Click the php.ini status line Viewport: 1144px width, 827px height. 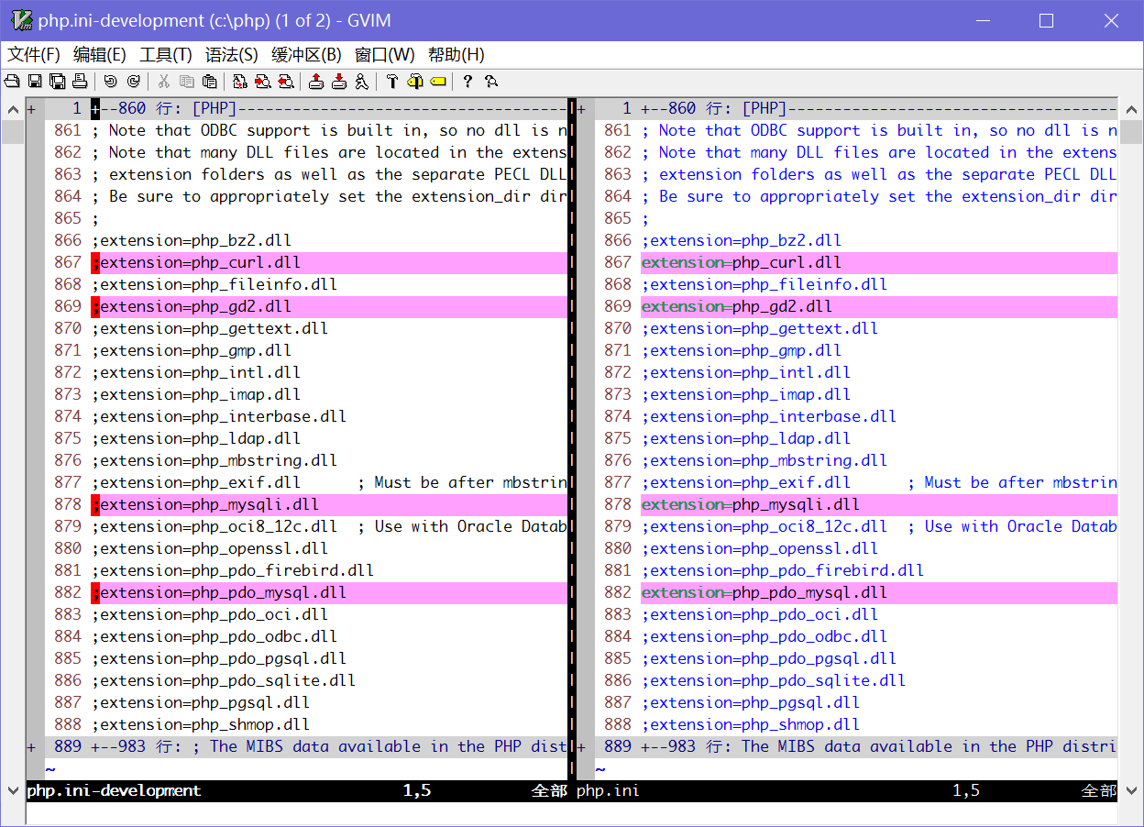pyautogui.click(x=825, y=790)
